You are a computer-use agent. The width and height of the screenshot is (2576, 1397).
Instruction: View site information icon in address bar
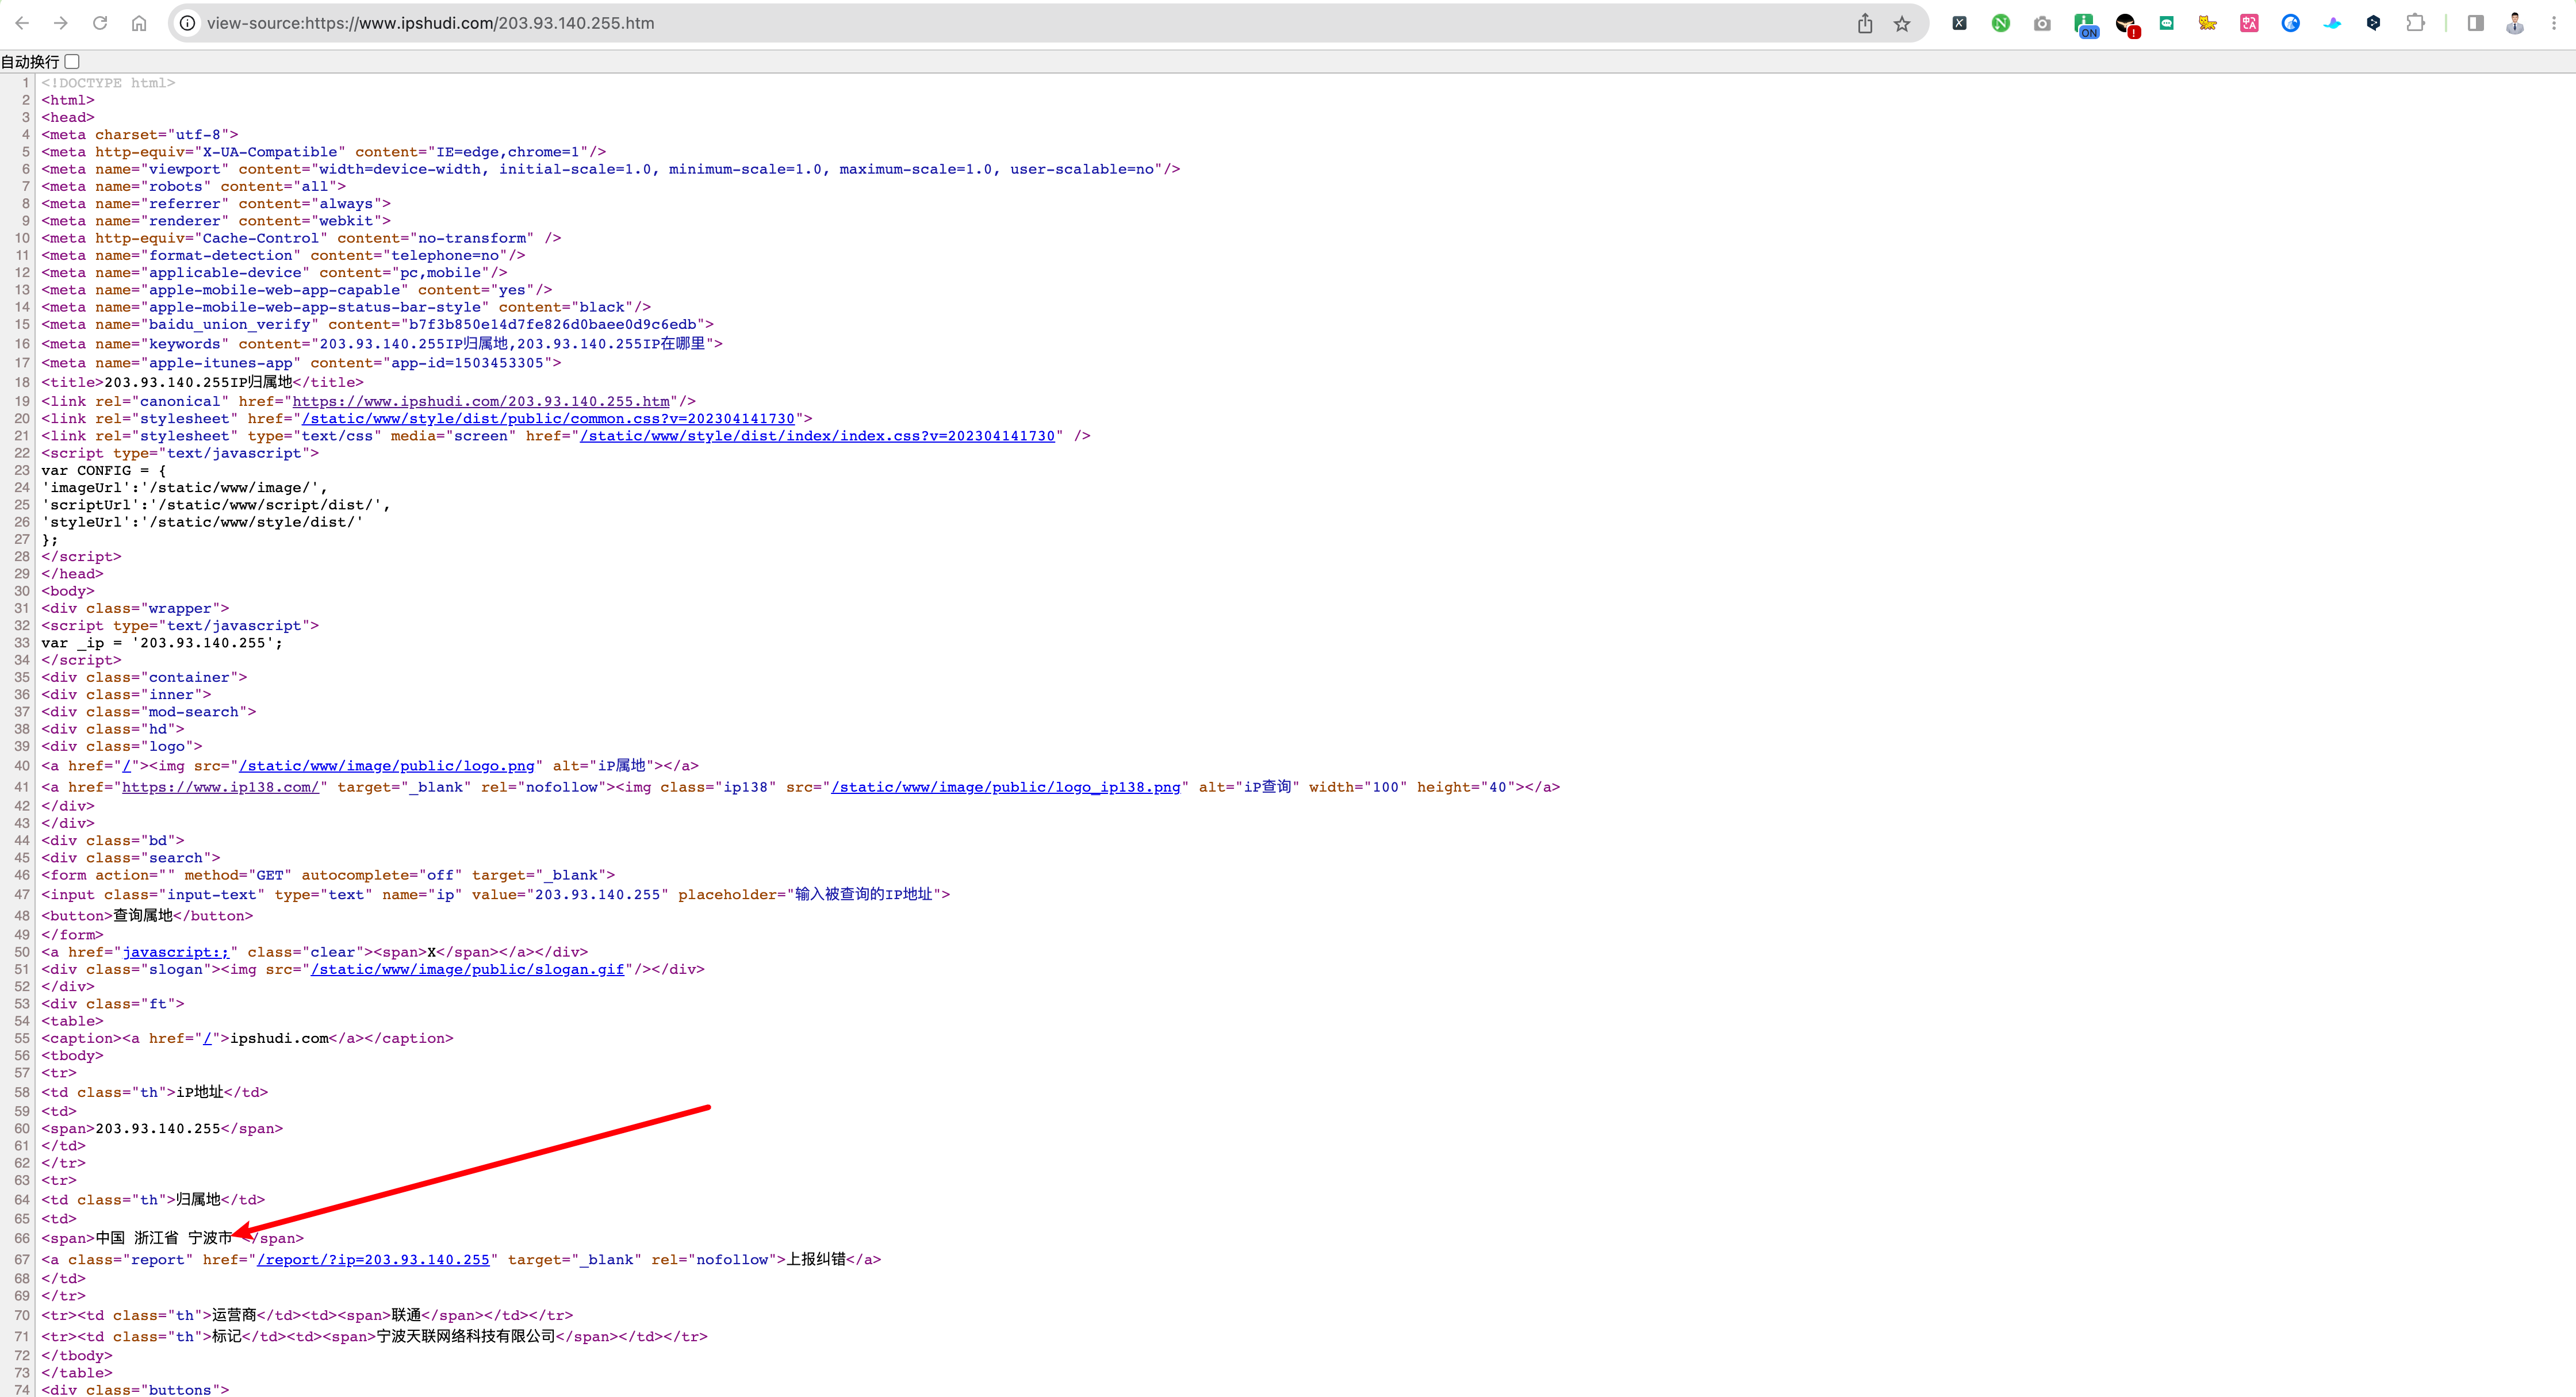coord(187,23)
